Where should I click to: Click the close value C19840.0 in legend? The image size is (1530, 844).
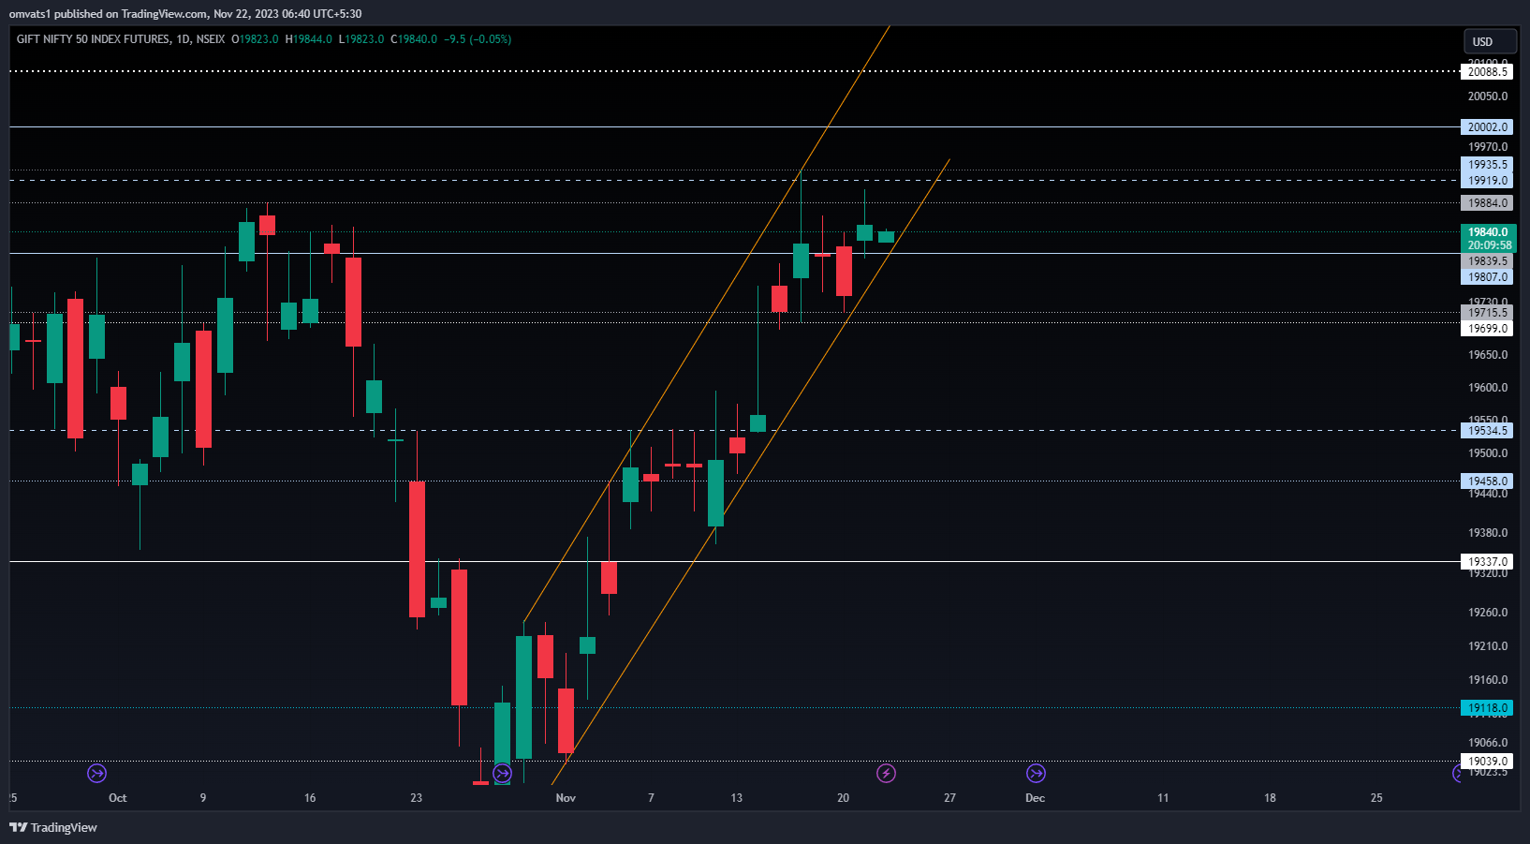coord(414,39)
